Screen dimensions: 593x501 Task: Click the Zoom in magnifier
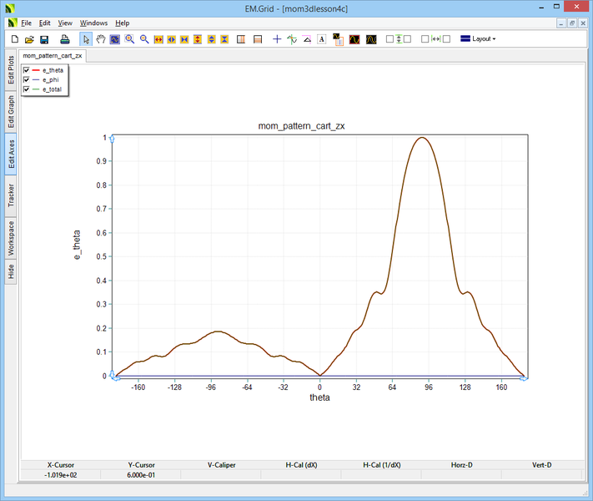[130, 39]
